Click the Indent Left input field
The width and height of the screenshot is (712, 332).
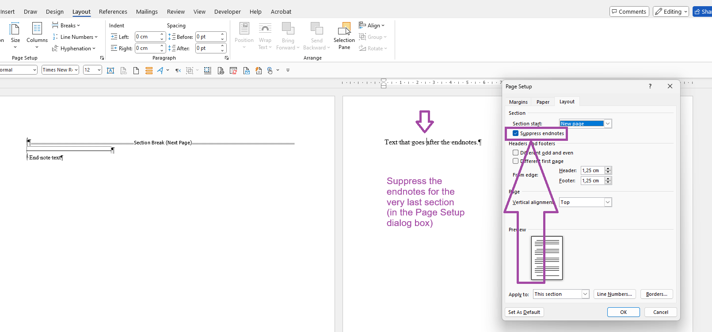[147, 37]
